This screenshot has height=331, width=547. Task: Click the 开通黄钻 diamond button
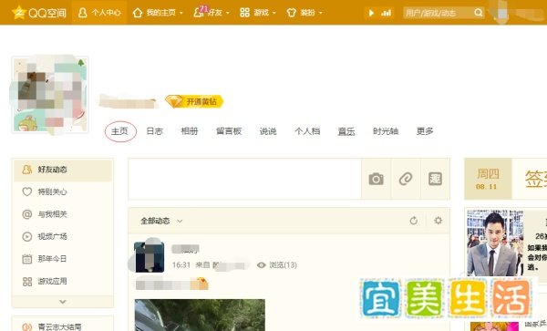(x=194, y=101)
